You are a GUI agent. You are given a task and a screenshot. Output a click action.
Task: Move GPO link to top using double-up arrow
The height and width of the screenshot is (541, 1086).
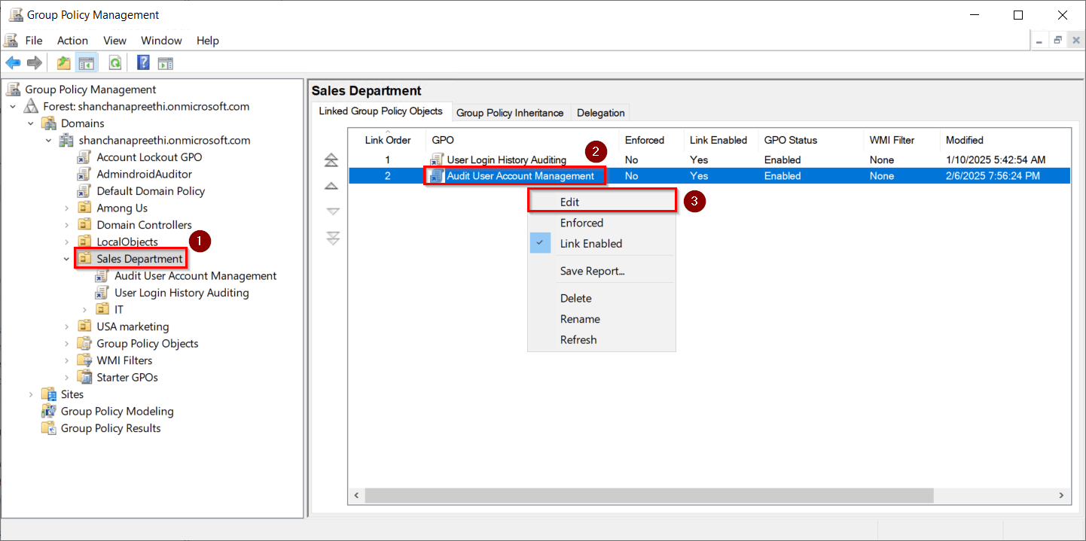pos(331,160)
